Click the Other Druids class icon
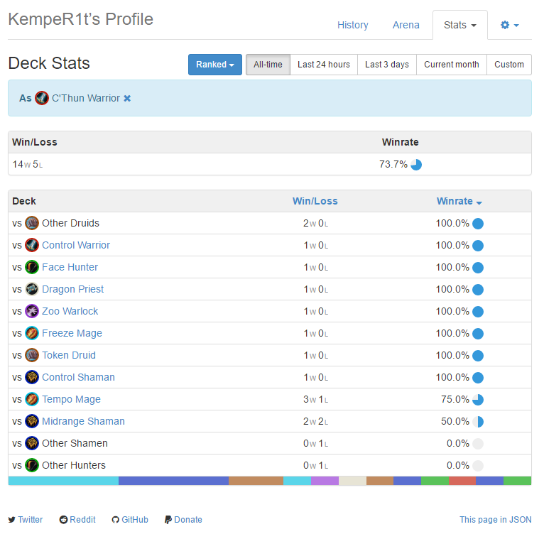This screenshot has width=544, height=539. [32, 223]
